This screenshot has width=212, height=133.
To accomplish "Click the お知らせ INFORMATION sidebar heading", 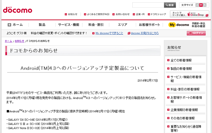I will pos(174,48).
